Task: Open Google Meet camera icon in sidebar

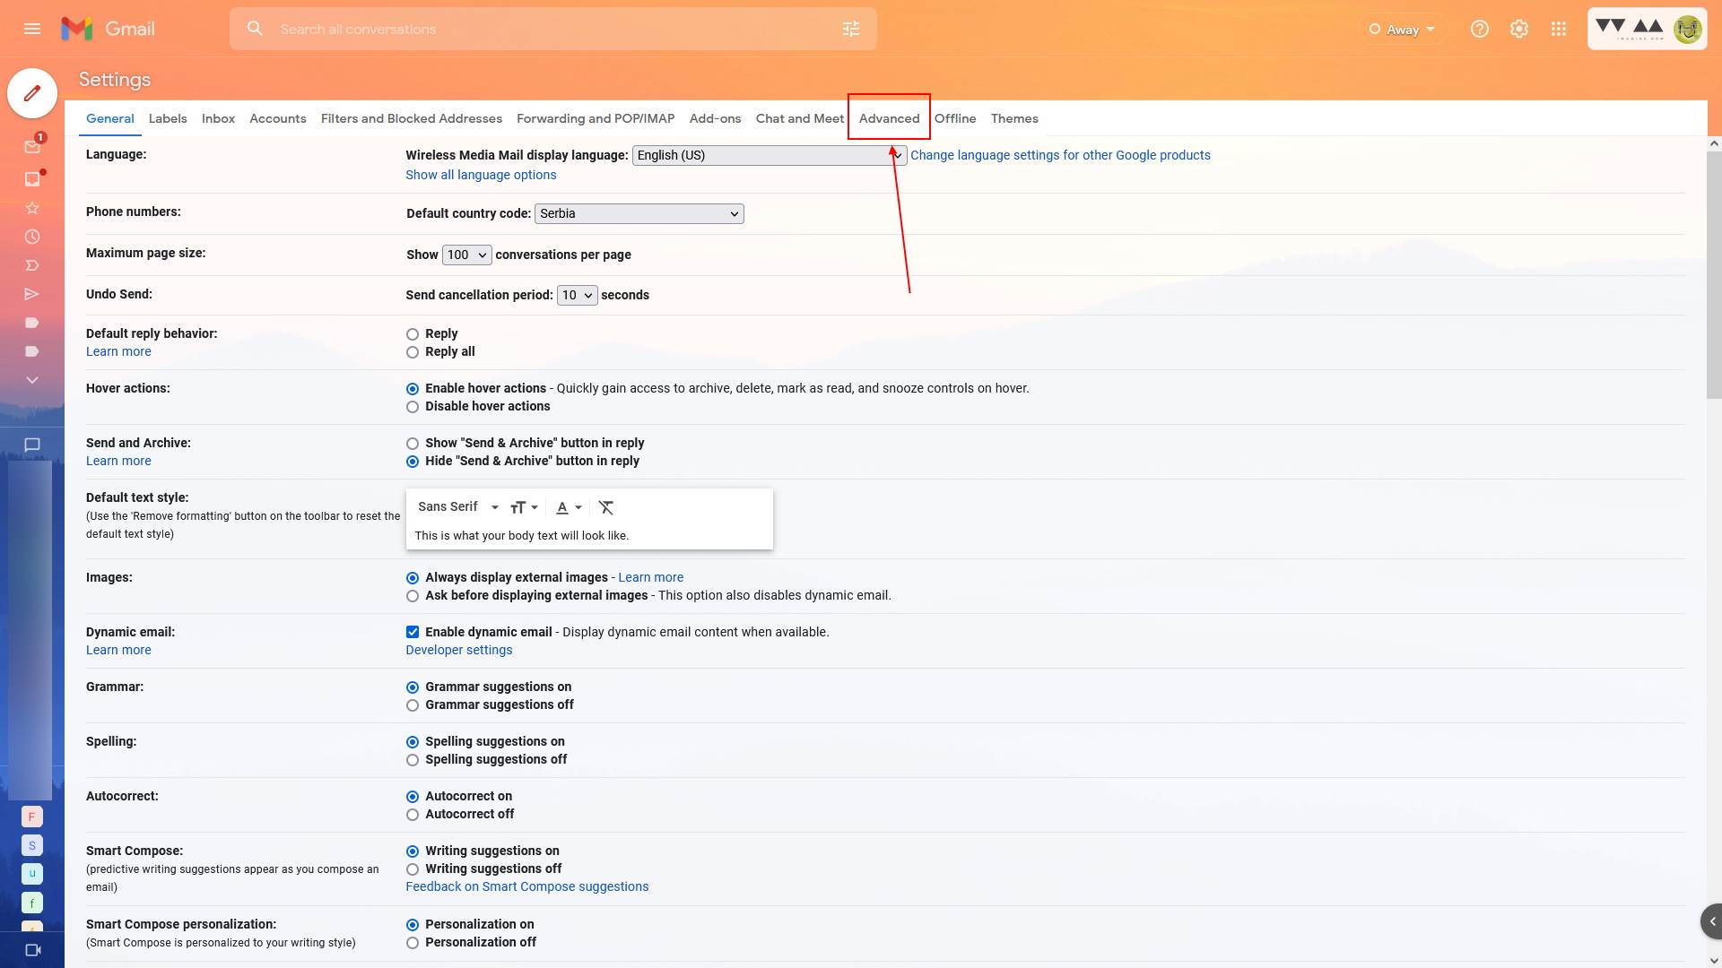Action: point(31,949)
